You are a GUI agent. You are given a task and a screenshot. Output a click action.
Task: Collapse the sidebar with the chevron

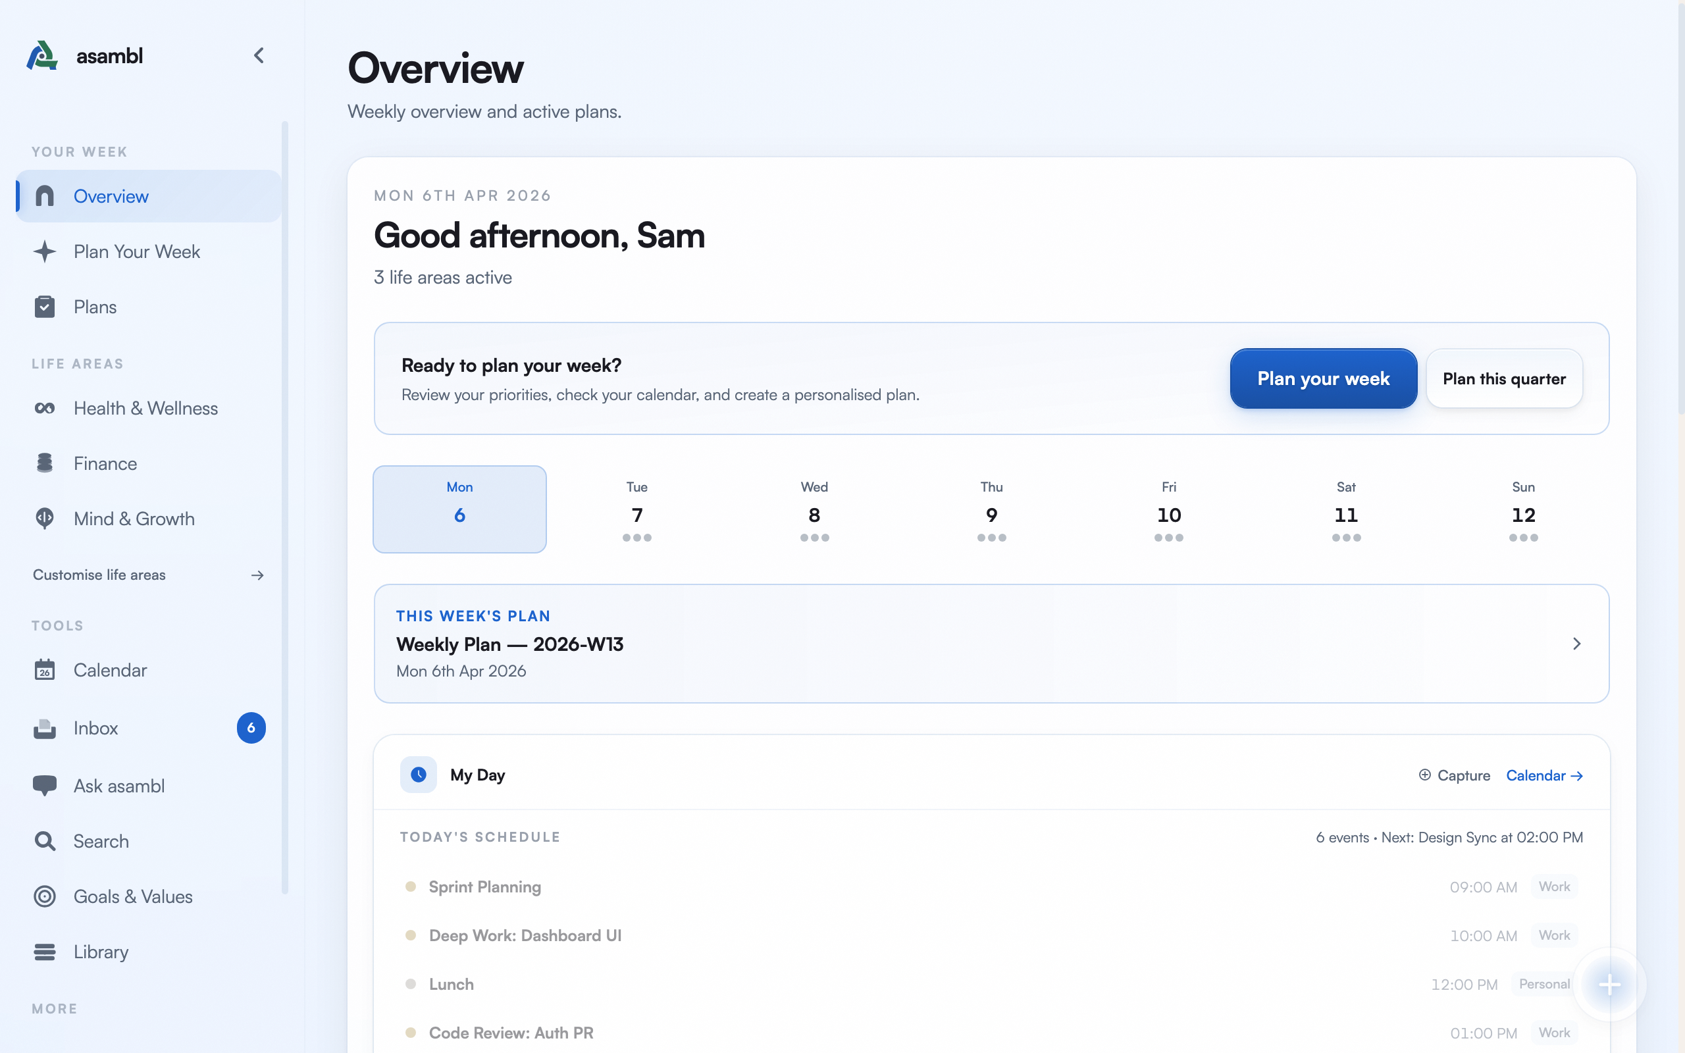[259, 55]
